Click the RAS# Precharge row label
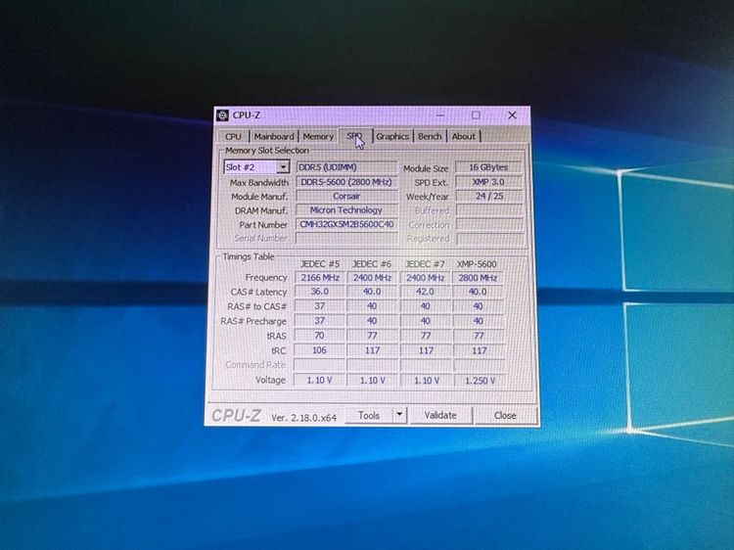Screen dimensions: 734x550 [x=253, y=321]
